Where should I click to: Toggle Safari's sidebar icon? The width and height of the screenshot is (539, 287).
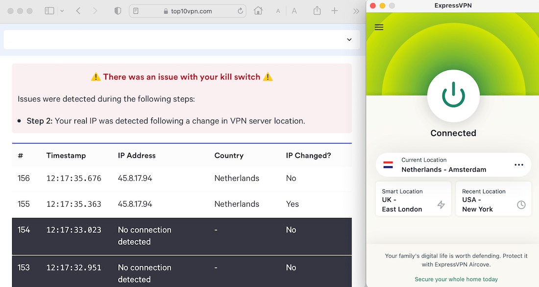(49, 10)
